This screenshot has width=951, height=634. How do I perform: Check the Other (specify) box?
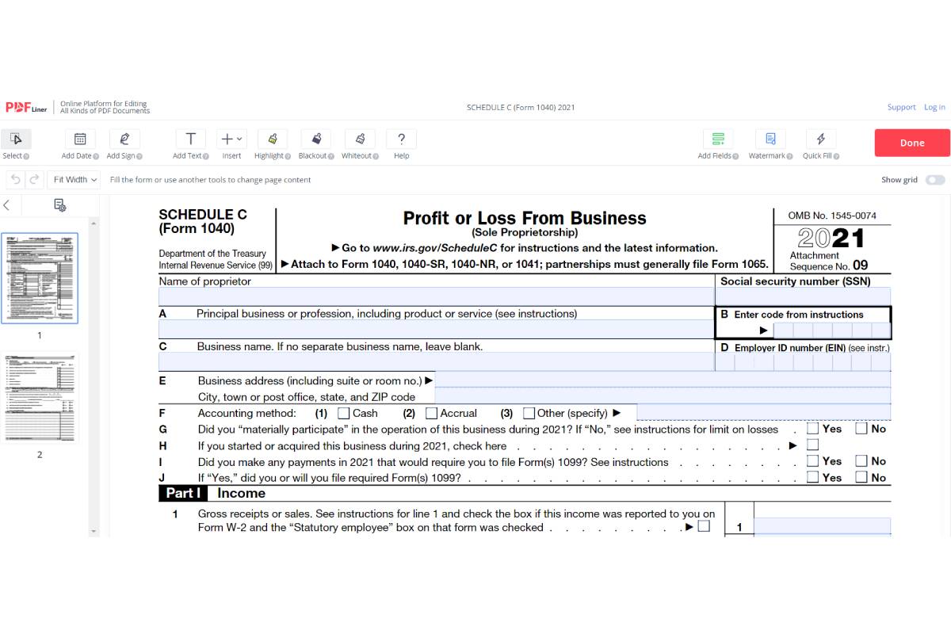(x=529, y=413)
